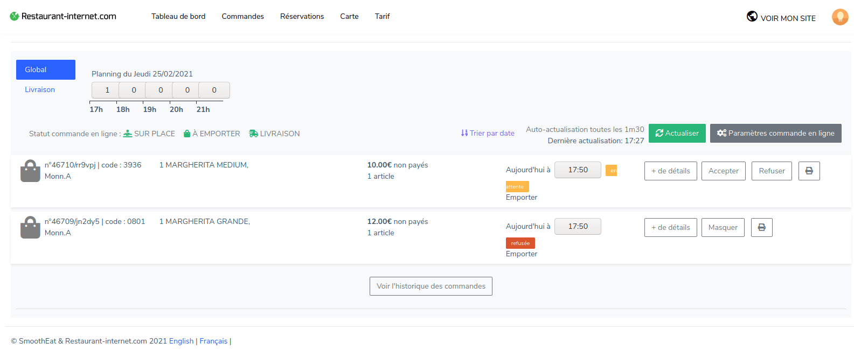Open Voir l'historique des commandes

pyautogui.click(x=431, y=286)
